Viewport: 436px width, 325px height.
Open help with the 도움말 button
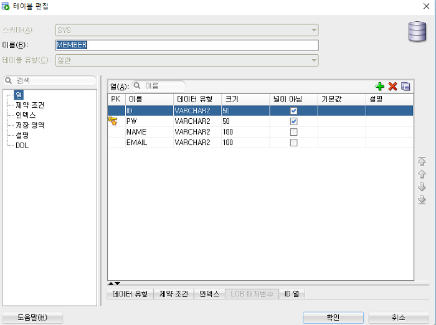coord(32,318)
